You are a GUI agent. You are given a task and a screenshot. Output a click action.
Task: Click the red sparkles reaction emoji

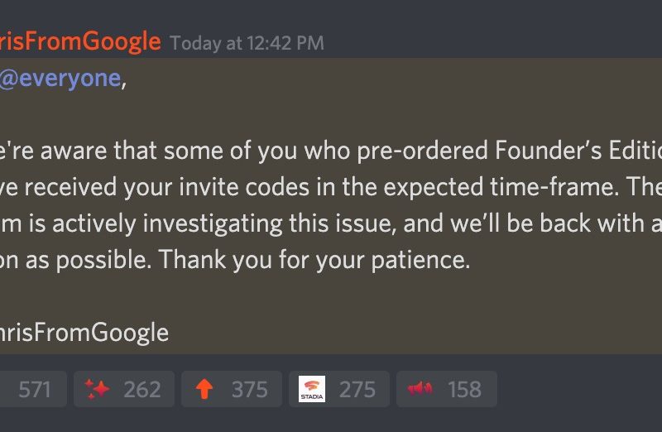(x=98, y=389)
